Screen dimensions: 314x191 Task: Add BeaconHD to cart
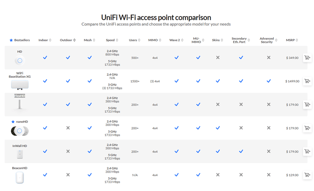tap(307, 175)
